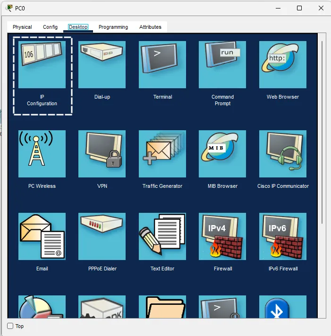331x336 pixels.
Task: Launch the Dial-up modem utility
Action: coord(102,65)
